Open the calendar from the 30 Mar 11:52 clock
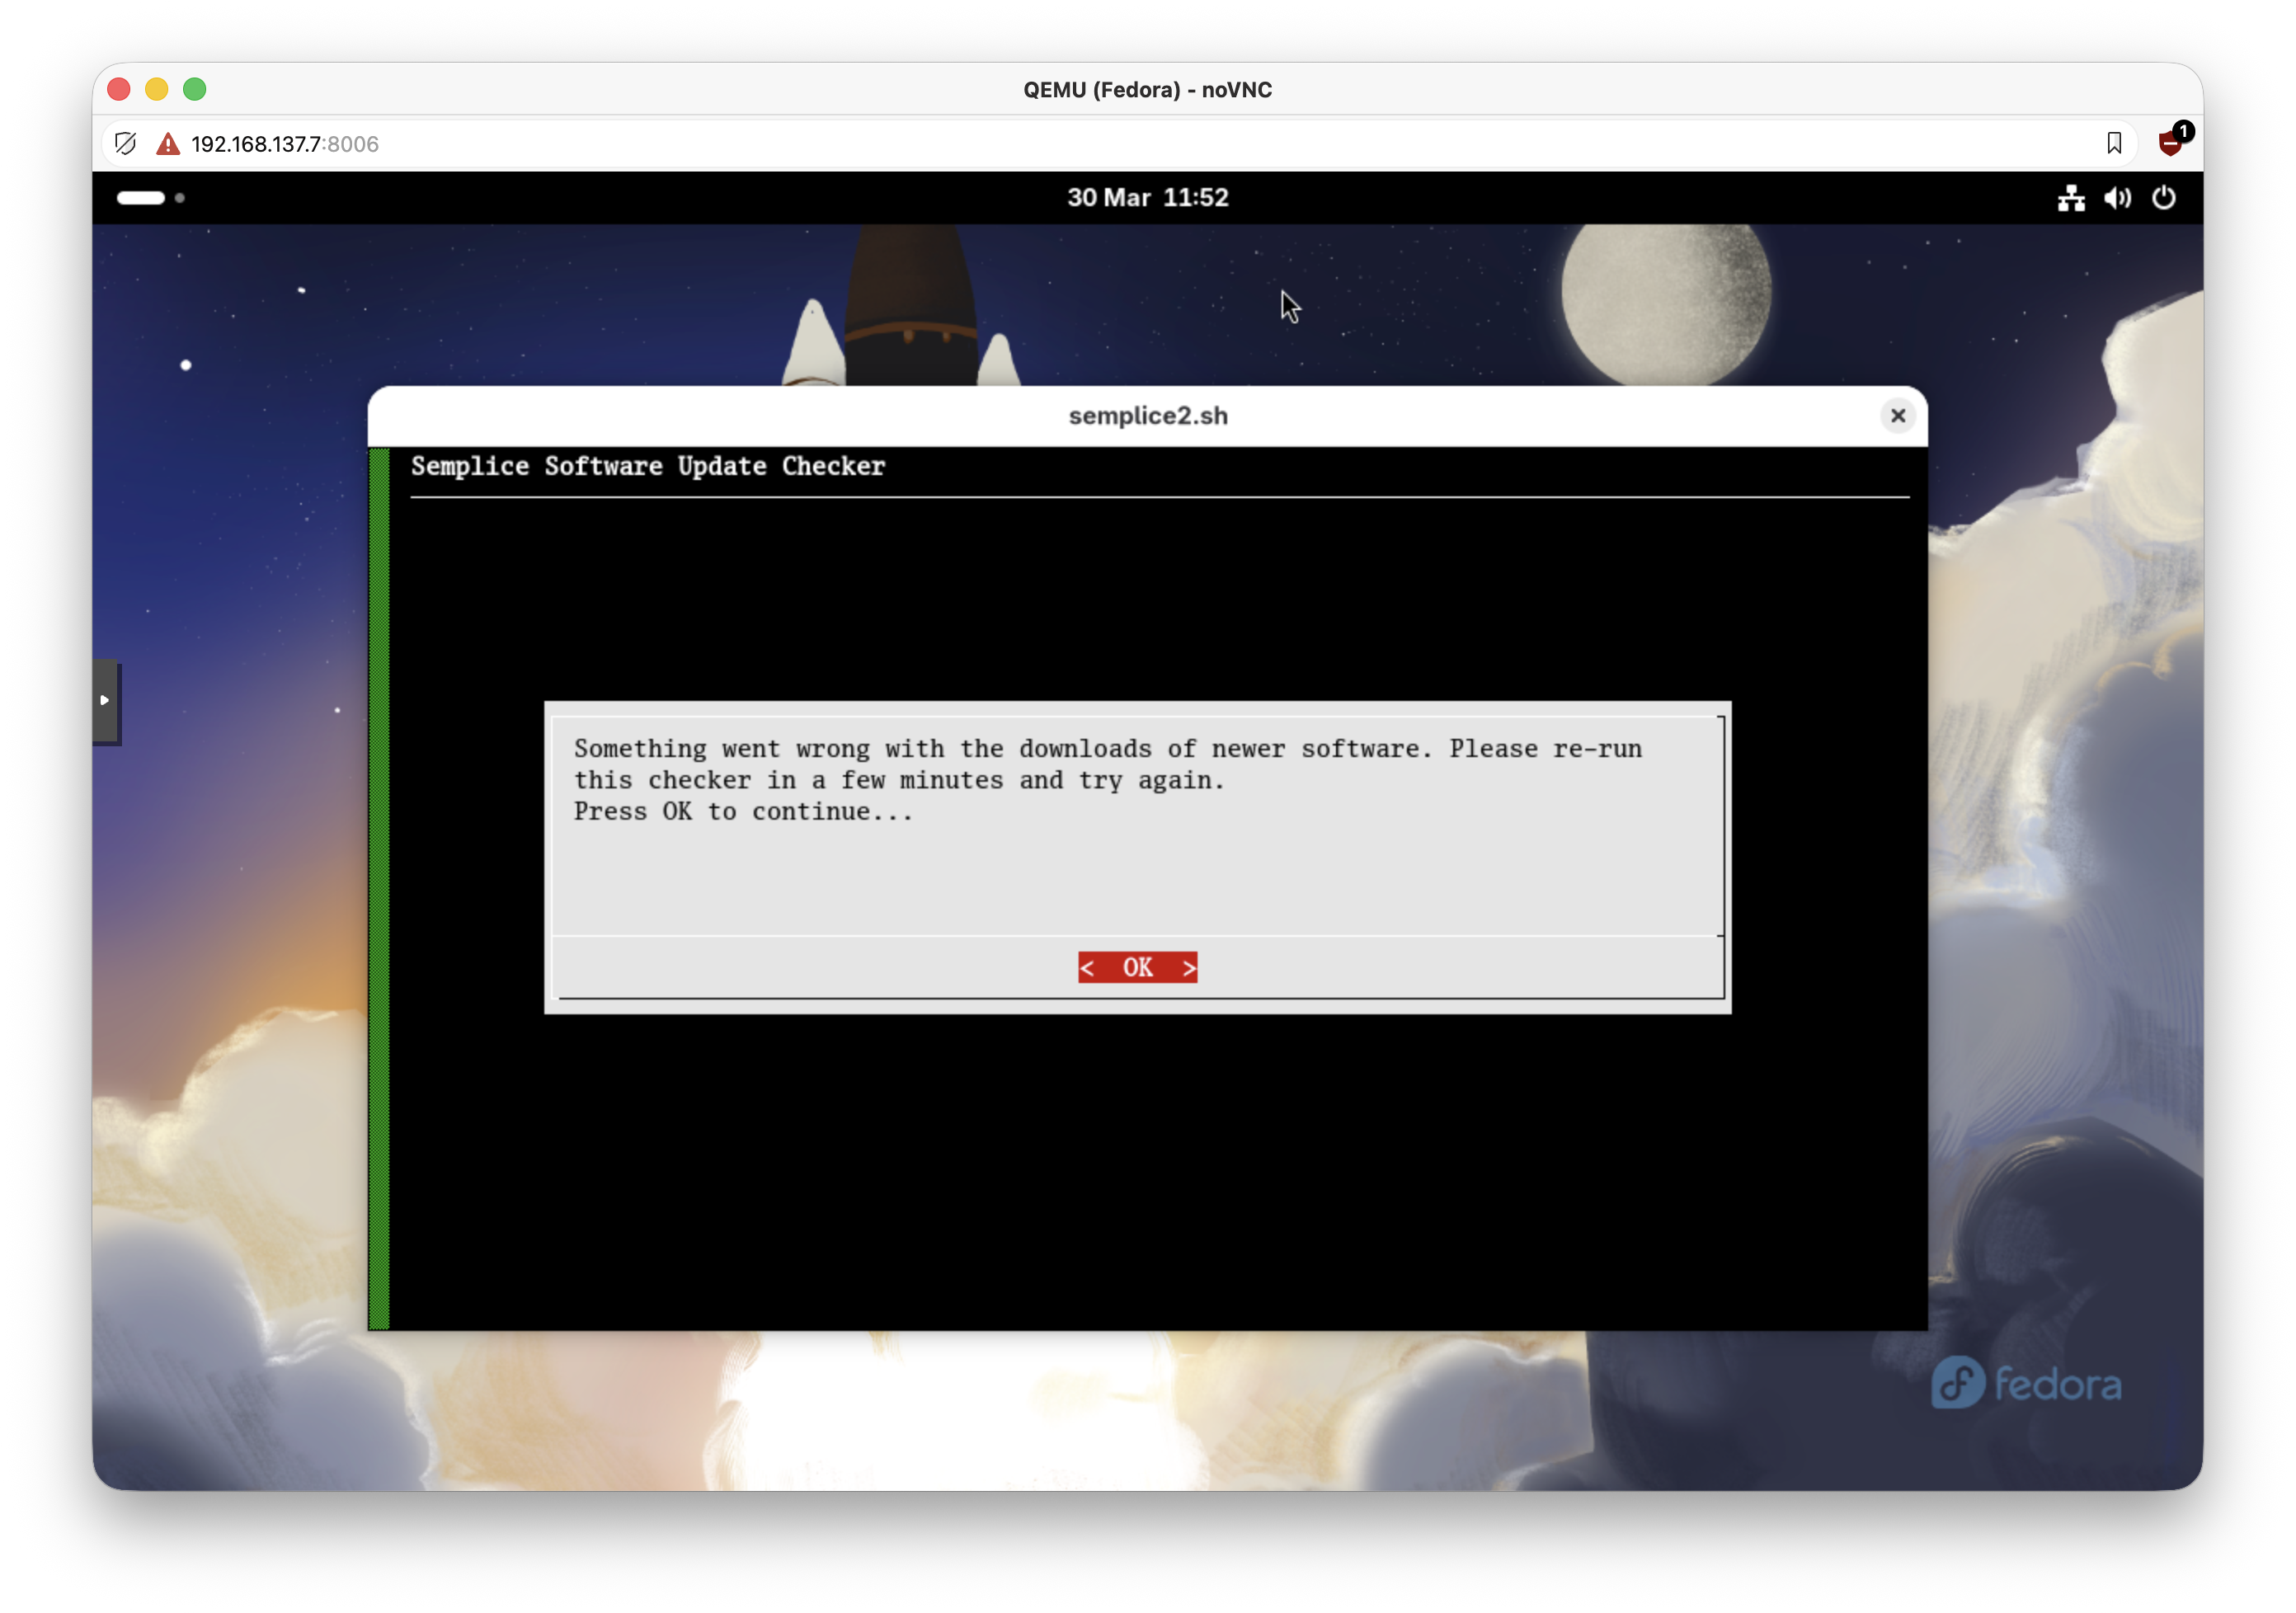 coord(1147,198)
